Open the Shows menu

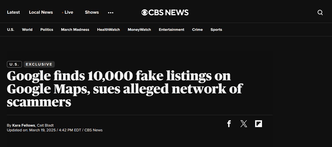pos(92,12)
